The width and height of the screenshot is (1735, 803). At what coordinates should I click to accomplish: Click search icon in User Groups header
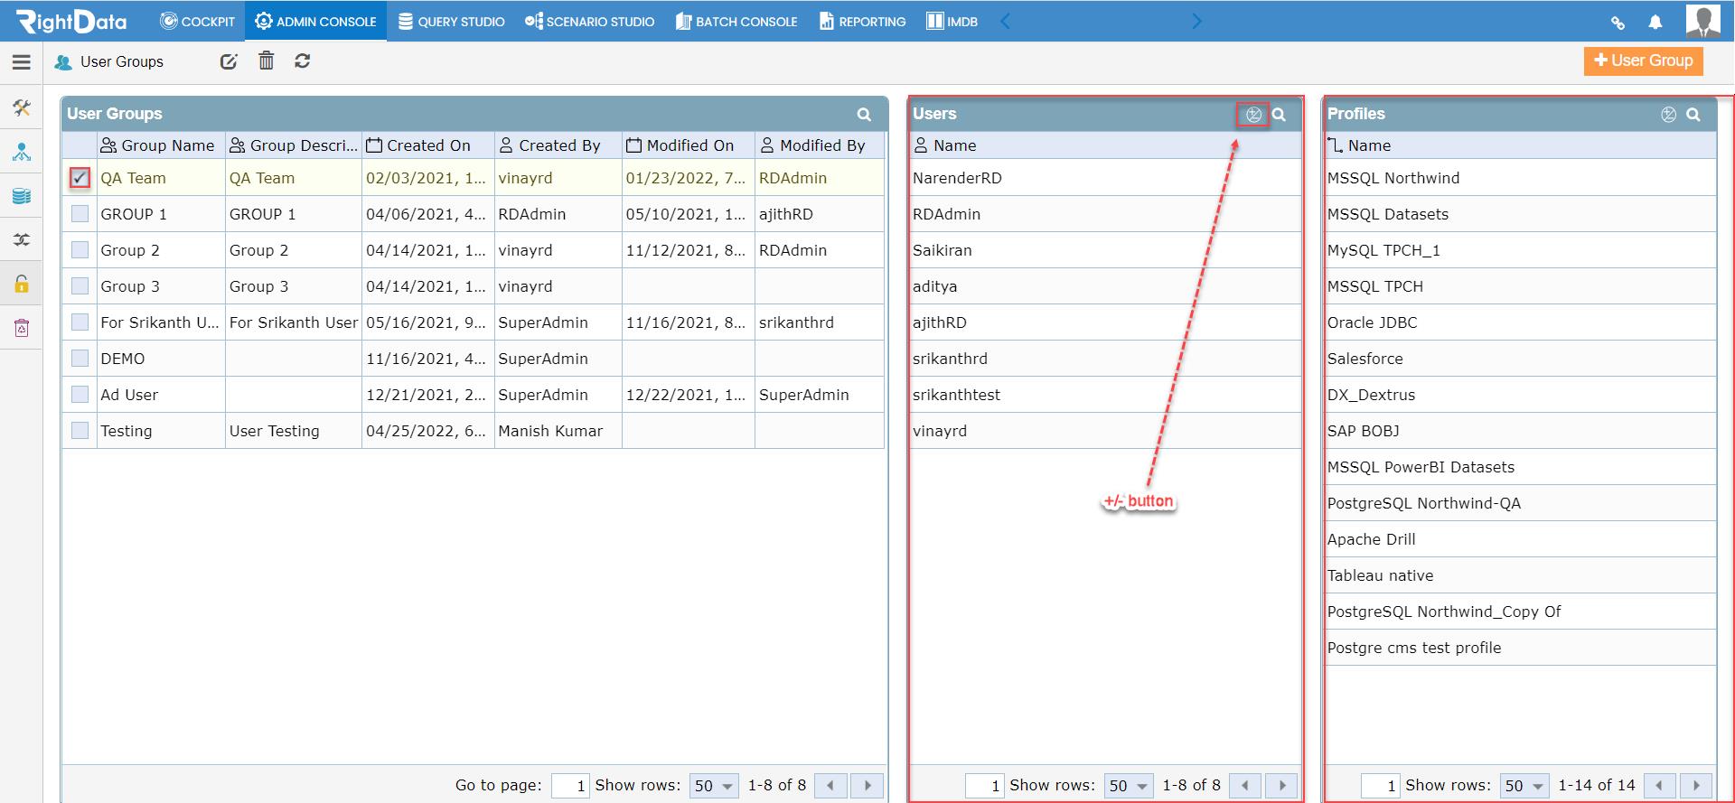pos(864,115)
